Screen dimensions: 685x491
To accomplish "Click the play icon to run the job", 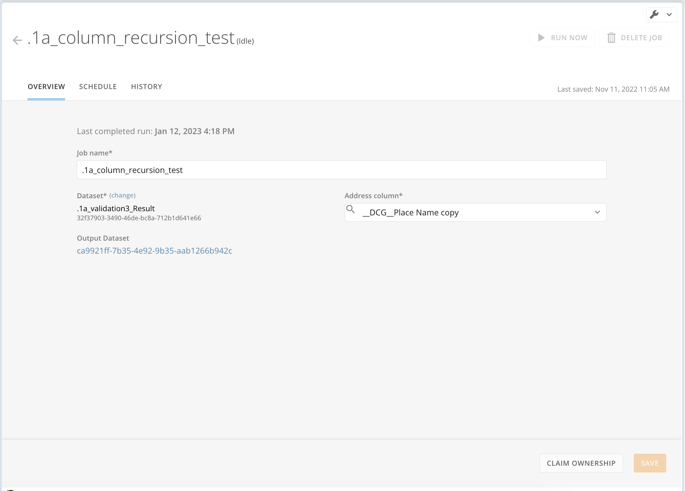I will coord(541,37).
